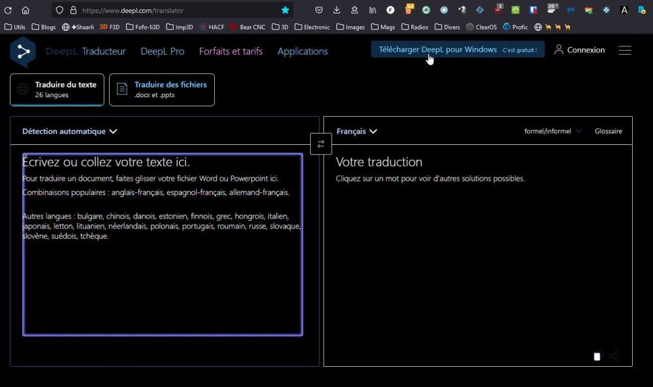This screenshot has height=387, width=653.
Task: Open the Français target language dropdown
Action: click(357, 131)
